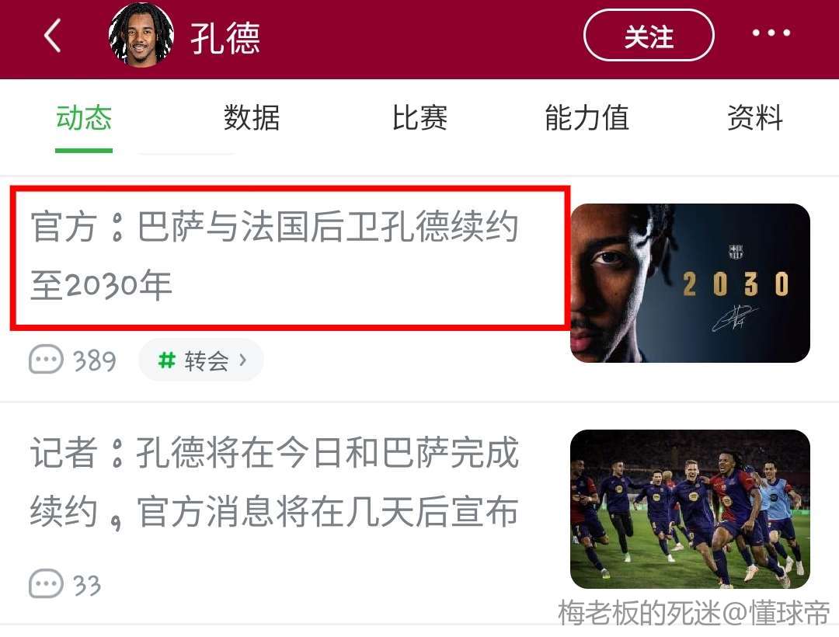839x637 pixels.
Task: Tap the 孔德 player avatar
Action: pyautogui.click(x=141, y=35)
